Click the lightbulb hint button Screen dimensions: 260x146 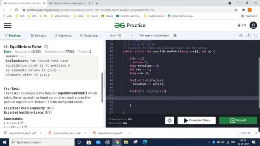[170, 120]
